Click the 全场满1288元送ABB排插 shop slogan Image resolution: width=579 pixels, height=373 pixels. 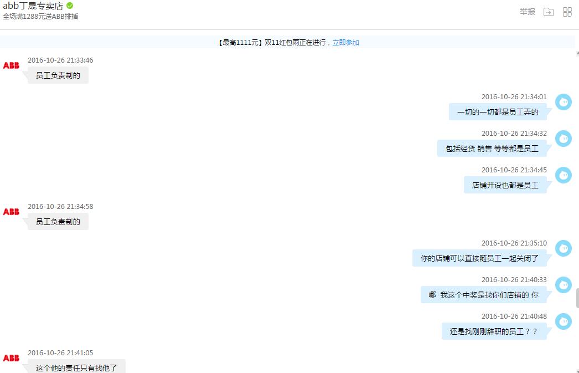tap(40, 17)
